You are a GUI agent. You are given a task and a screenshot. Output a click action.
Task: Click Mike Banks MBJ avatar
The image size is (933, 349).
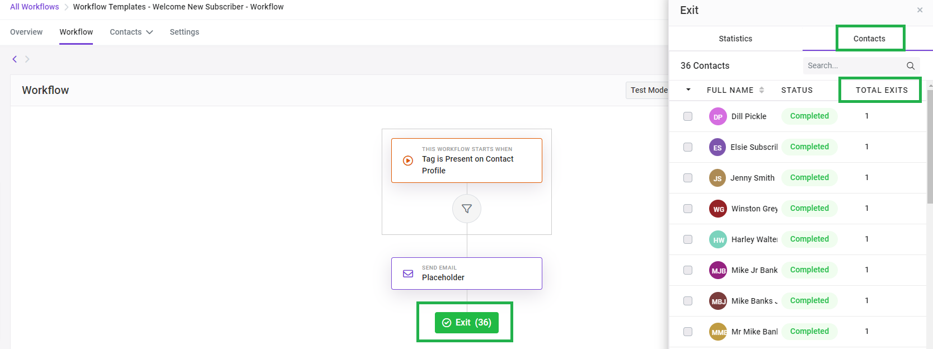point(718,301)
